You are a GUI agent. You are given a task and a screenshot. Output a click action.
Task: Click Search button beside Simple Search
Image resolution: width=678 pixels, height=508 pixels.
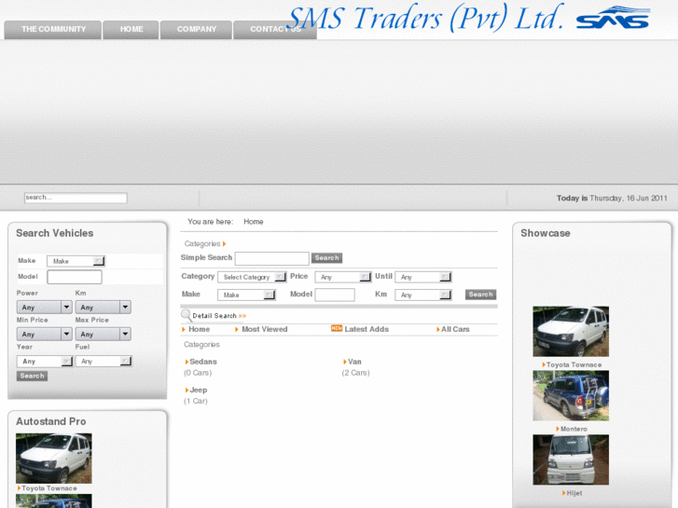tap(327, 258)
